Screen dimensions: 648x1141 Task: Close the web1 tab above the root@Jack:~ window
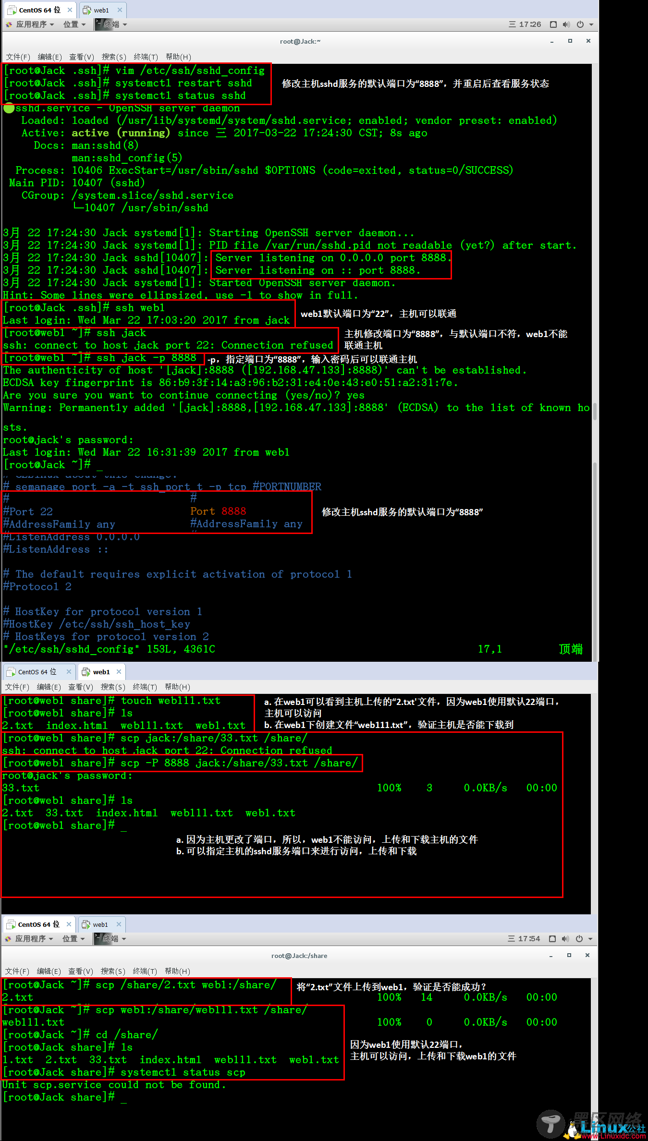[120, 10]
